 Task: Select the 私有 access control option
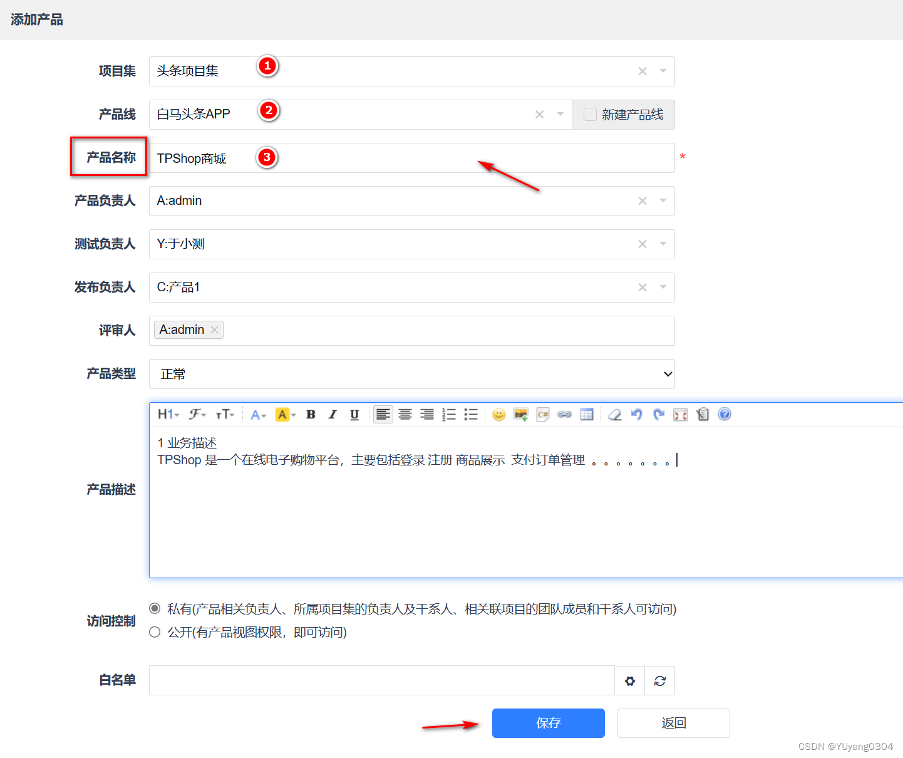coord(155,608)
